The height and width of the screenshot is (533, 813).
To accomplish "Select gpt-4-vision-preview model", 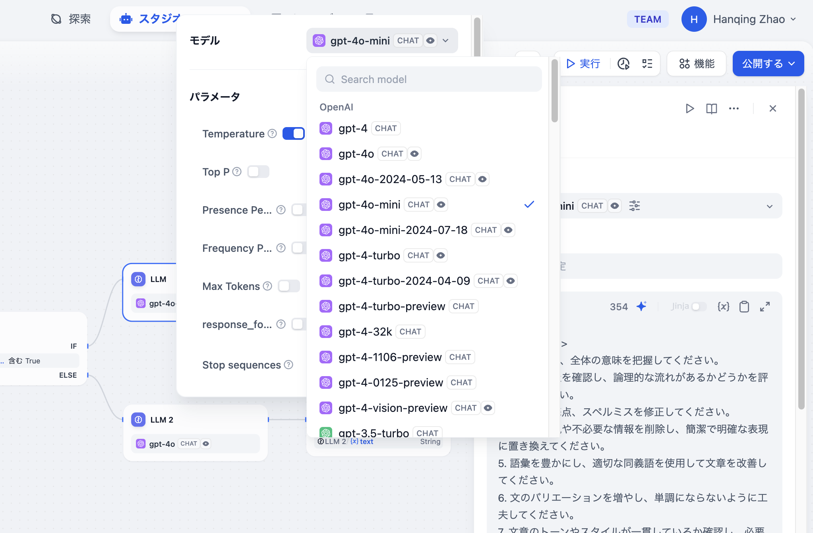I will [427, 408].
